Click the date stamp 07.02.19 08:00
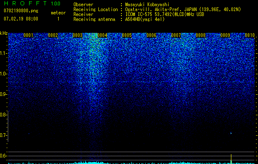Image resolution: width=258 pixels, height=164 pixels. 21,19
